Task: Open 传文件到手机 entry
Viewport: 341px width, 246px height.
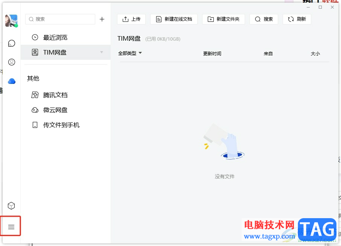Action: (x=65, y=125)
